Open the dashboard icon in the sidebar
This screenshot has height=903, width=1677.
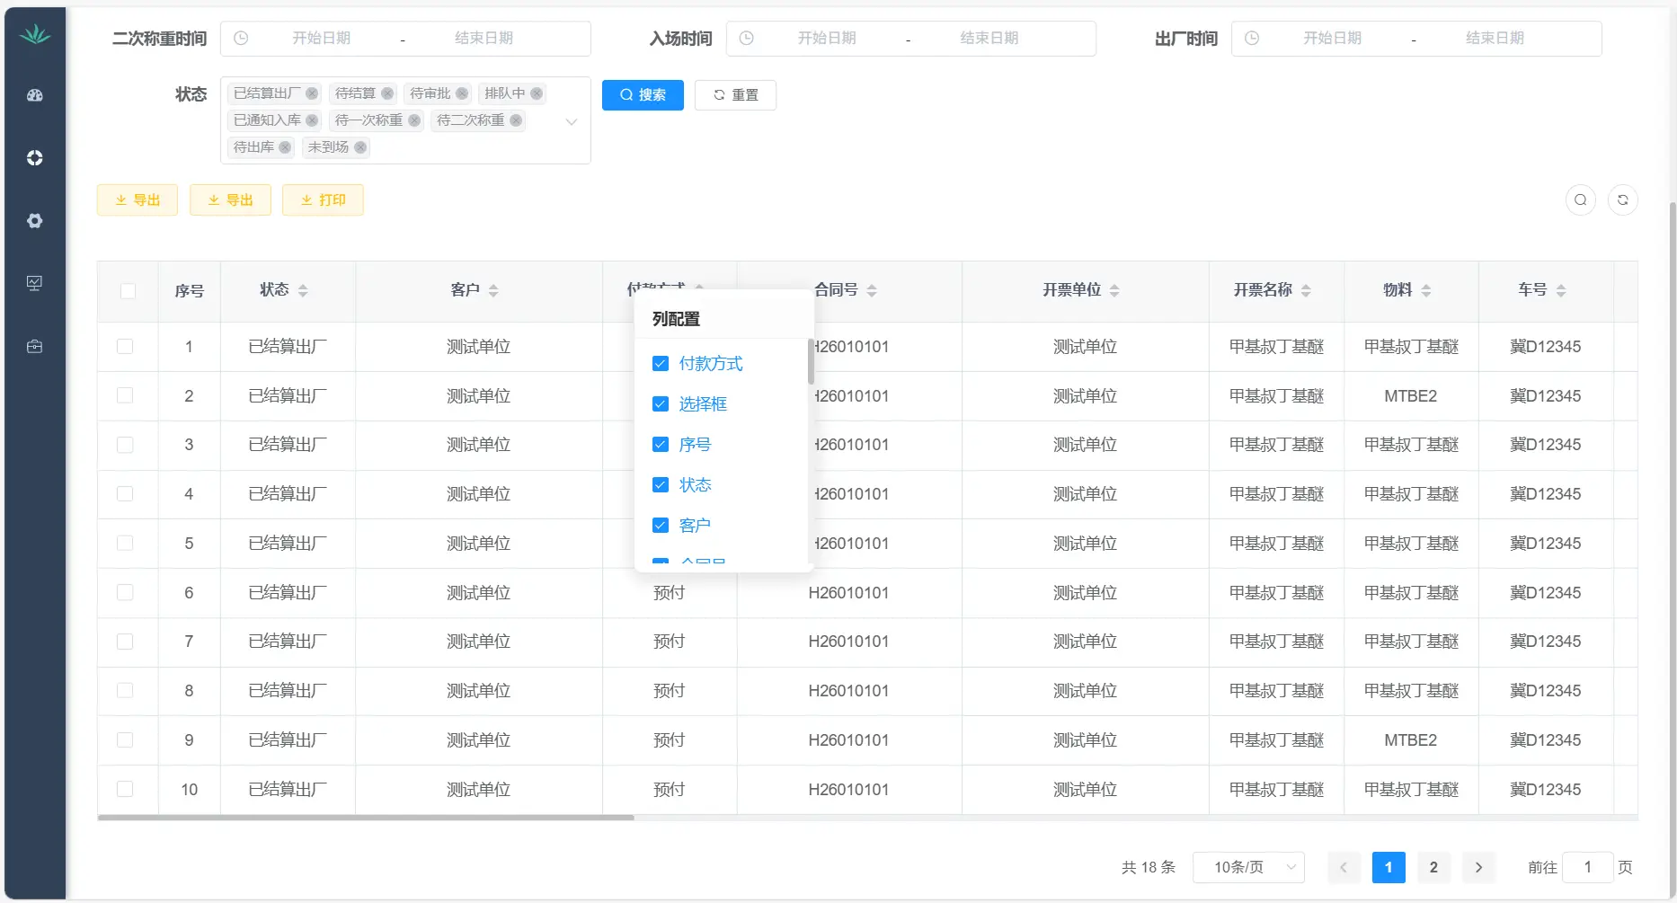[x=35, y=95]
